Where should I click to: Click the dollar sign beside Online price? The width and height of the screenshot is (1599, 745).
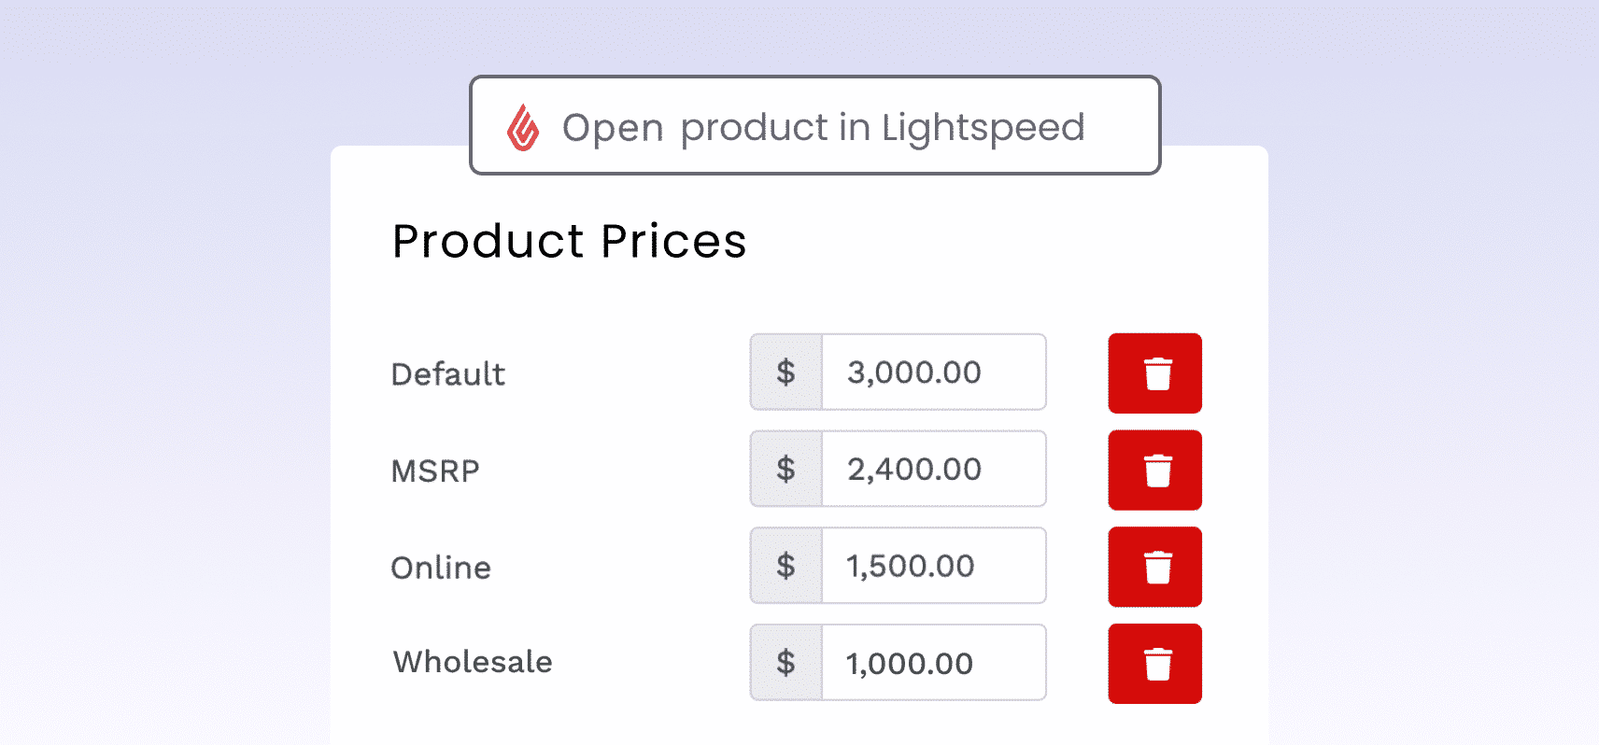point(786,566)
